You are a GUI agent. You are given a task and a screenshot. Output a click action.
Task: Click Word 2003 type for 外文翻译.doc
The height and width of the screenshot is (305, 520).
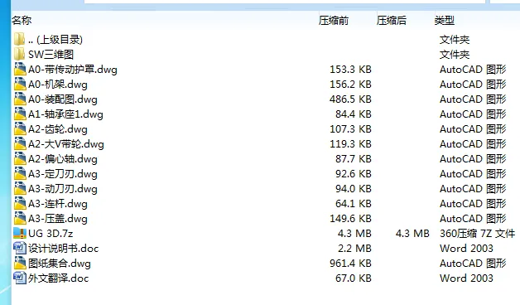click(x=466, y=278)
